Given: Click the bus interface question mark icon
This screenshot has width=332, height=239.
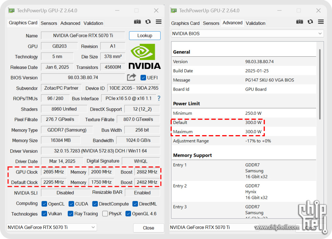Looking at the screenshot, I should click(159, 98).
